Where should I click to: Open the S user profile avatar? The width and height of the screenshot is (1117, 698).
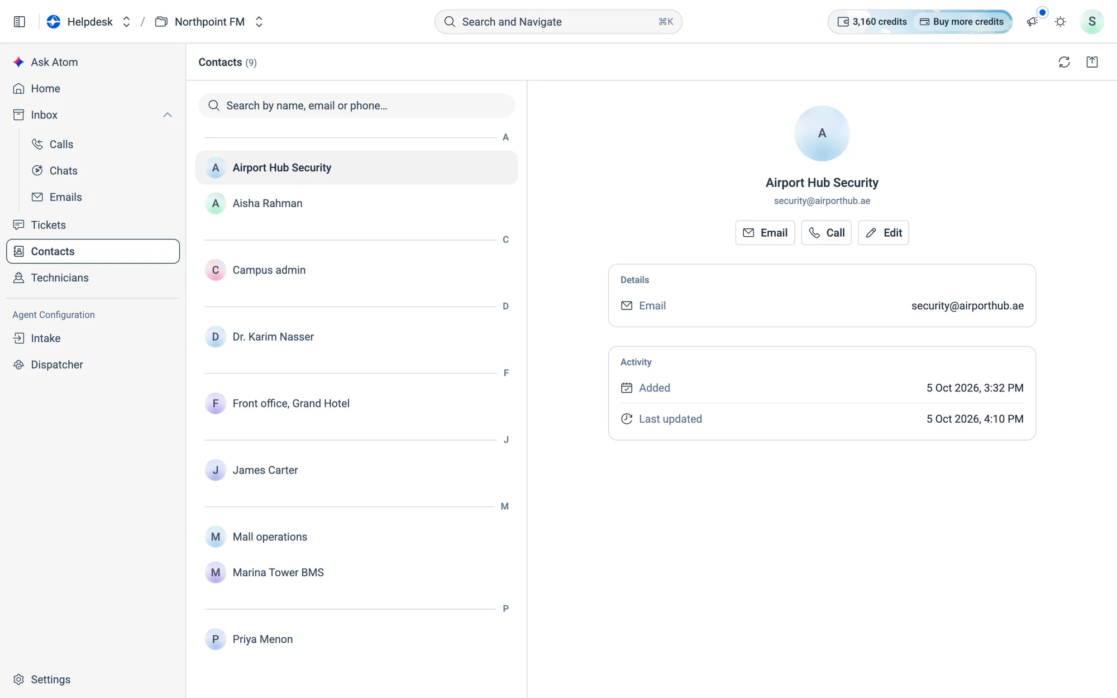pyautogui.click(x=1092, y=22)
